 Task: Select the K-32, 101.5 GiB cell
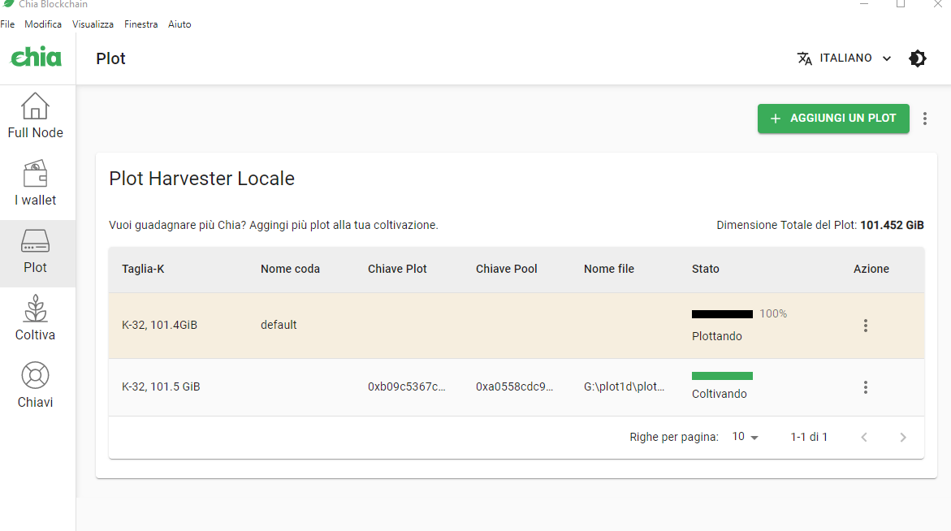[161, 387]
